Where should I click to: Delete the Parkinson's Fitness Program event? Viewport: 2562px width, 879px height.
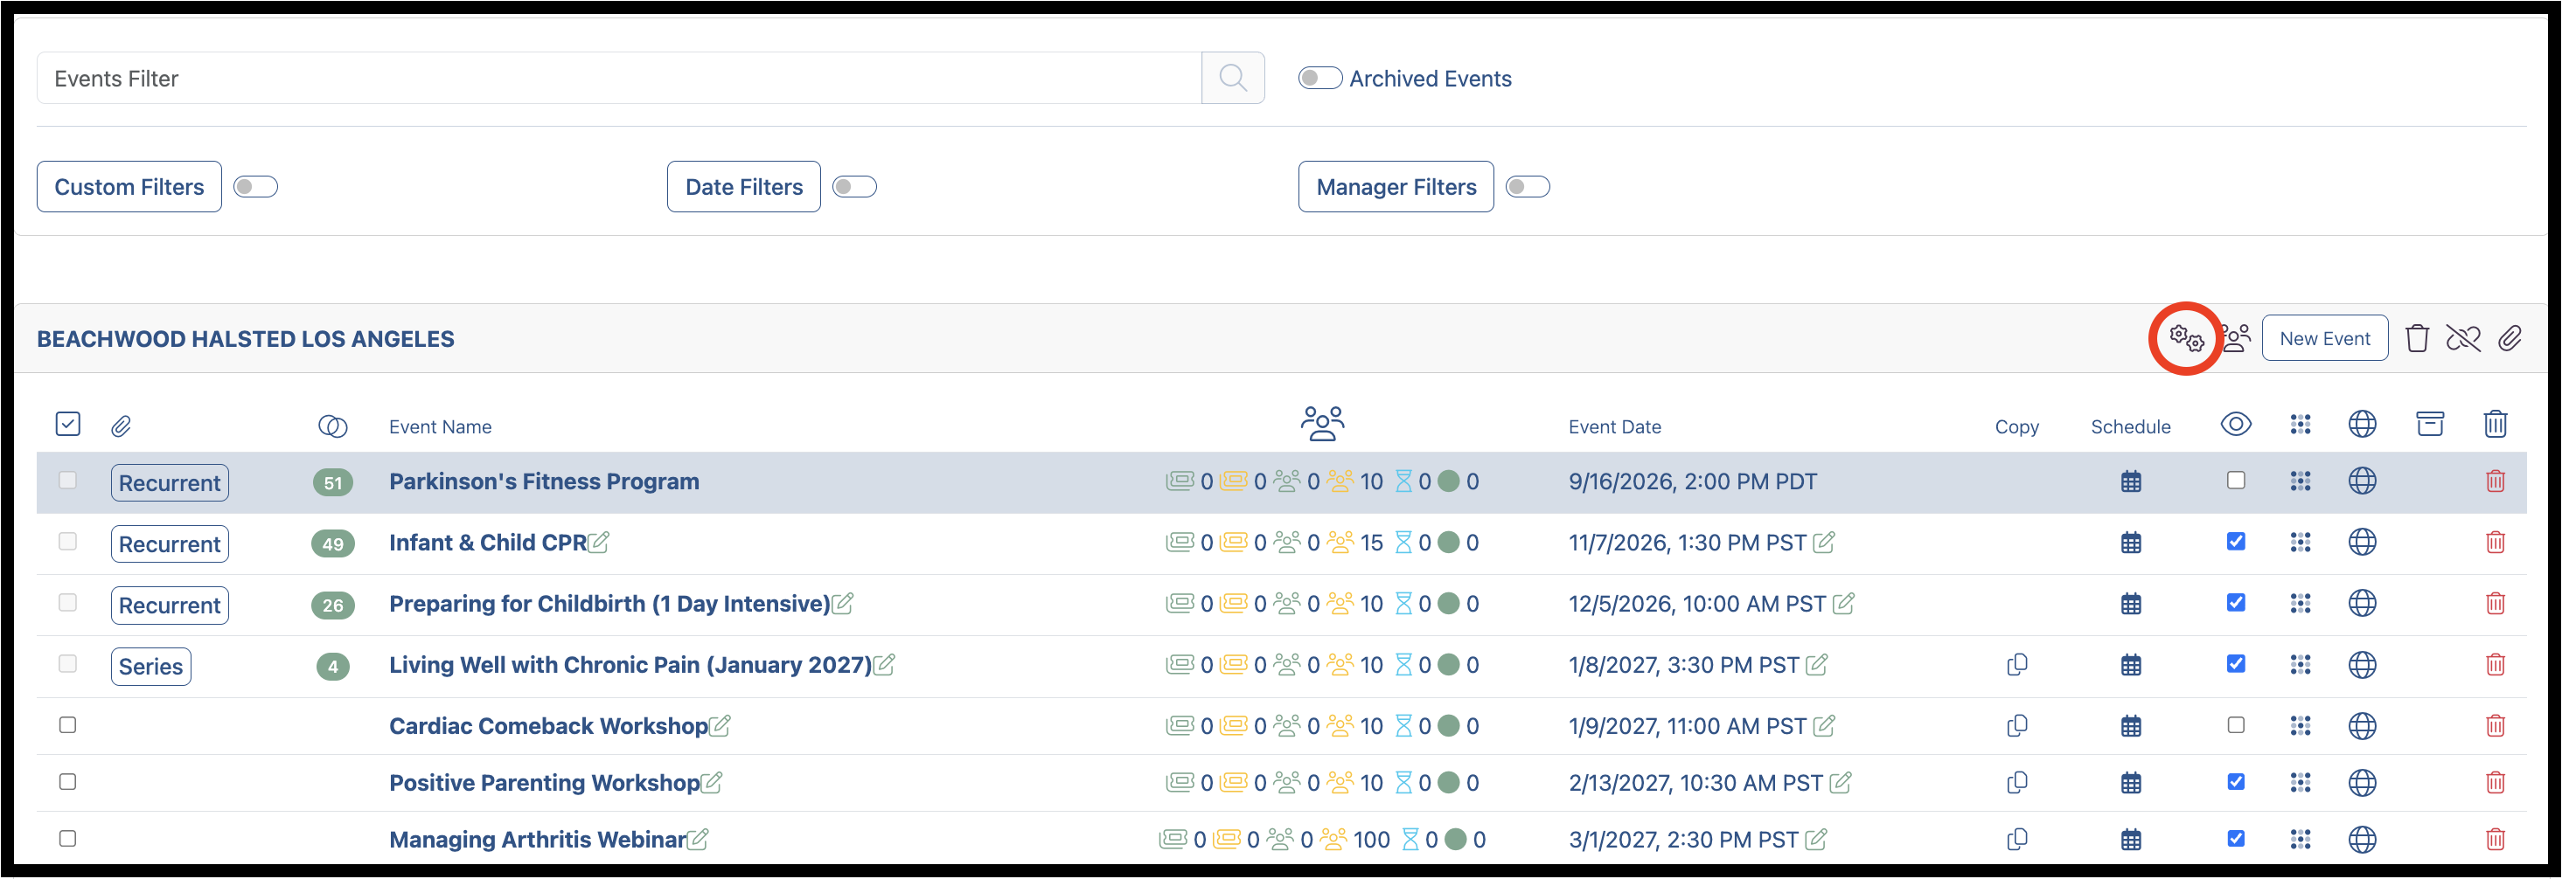click(2496, 481)
